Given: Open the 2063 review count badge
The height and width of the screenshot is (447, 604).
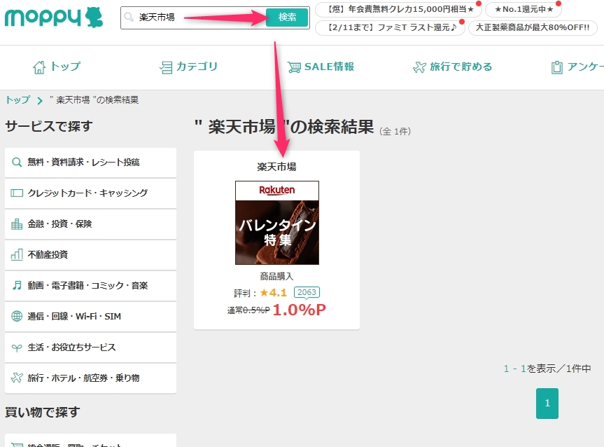Looking at the screenshot, I should [307, 292].
